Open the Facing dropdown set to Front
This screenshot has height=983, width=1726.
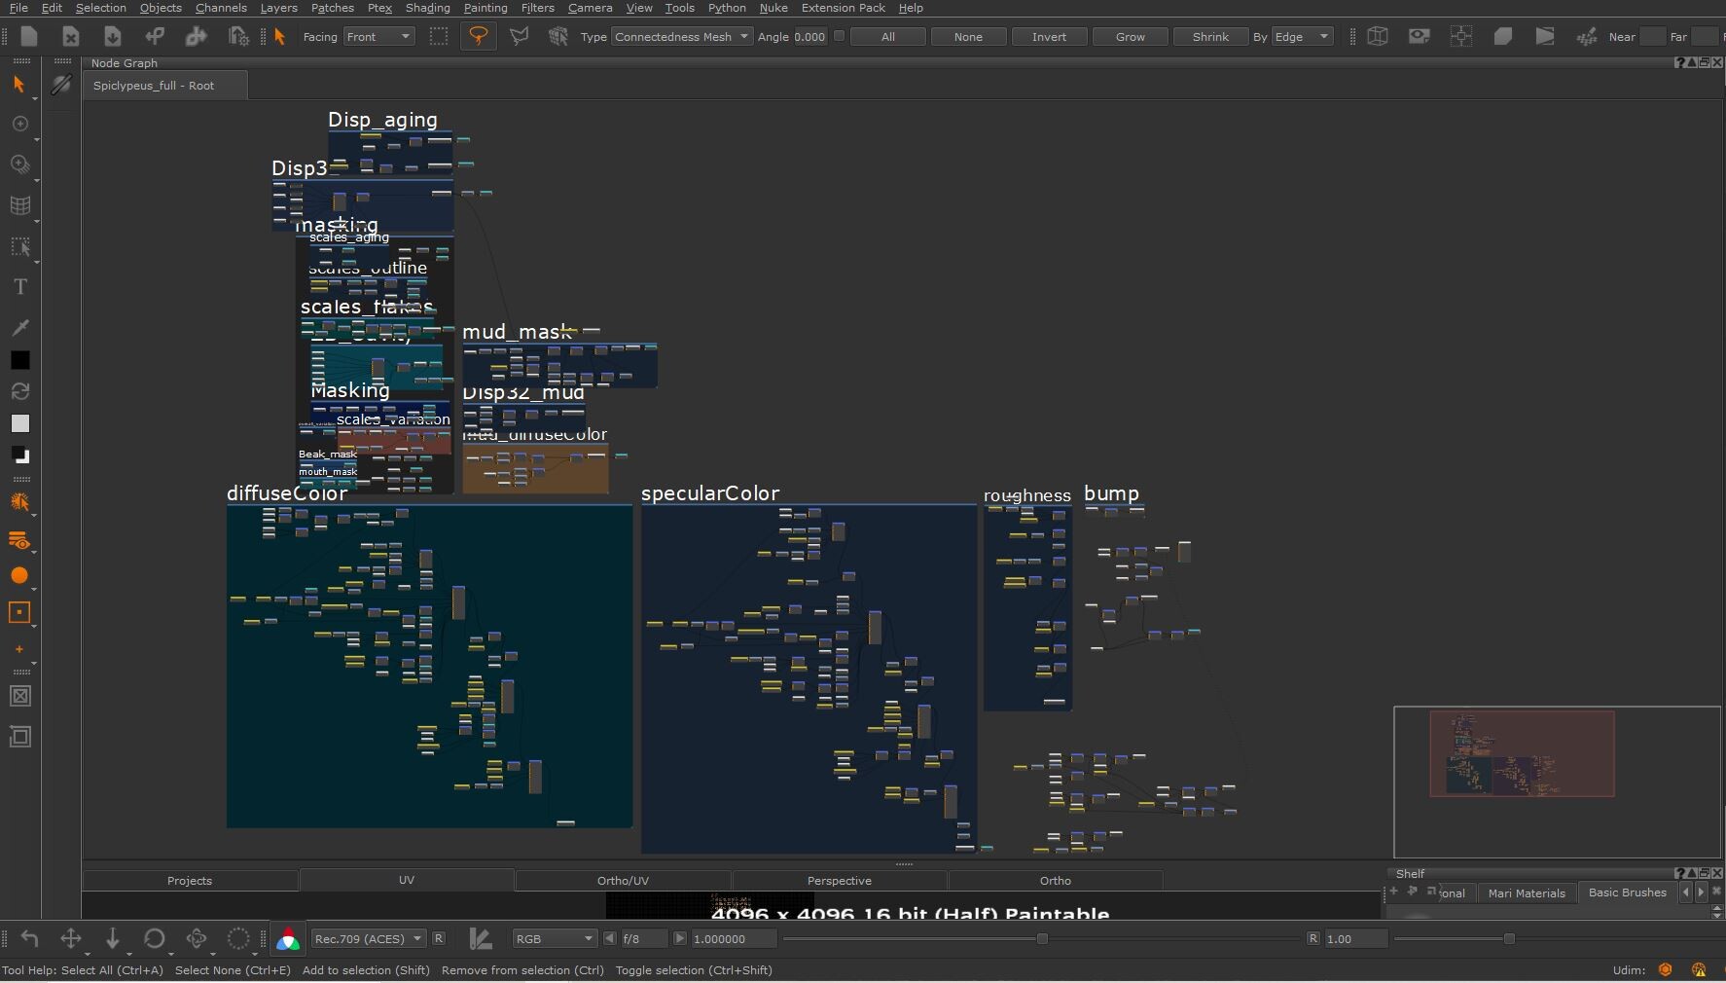pos(378,36)
